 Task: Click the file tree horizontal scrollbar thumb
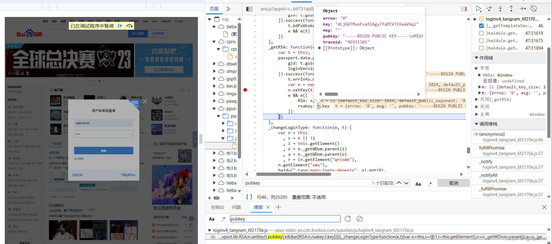point(217,198)
